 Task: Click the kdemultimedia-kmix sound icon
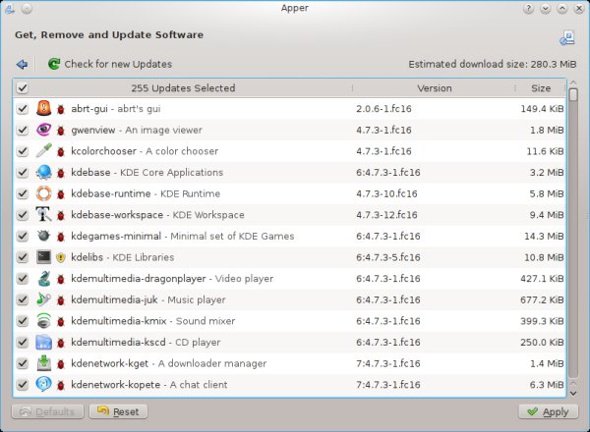point(43,321)
